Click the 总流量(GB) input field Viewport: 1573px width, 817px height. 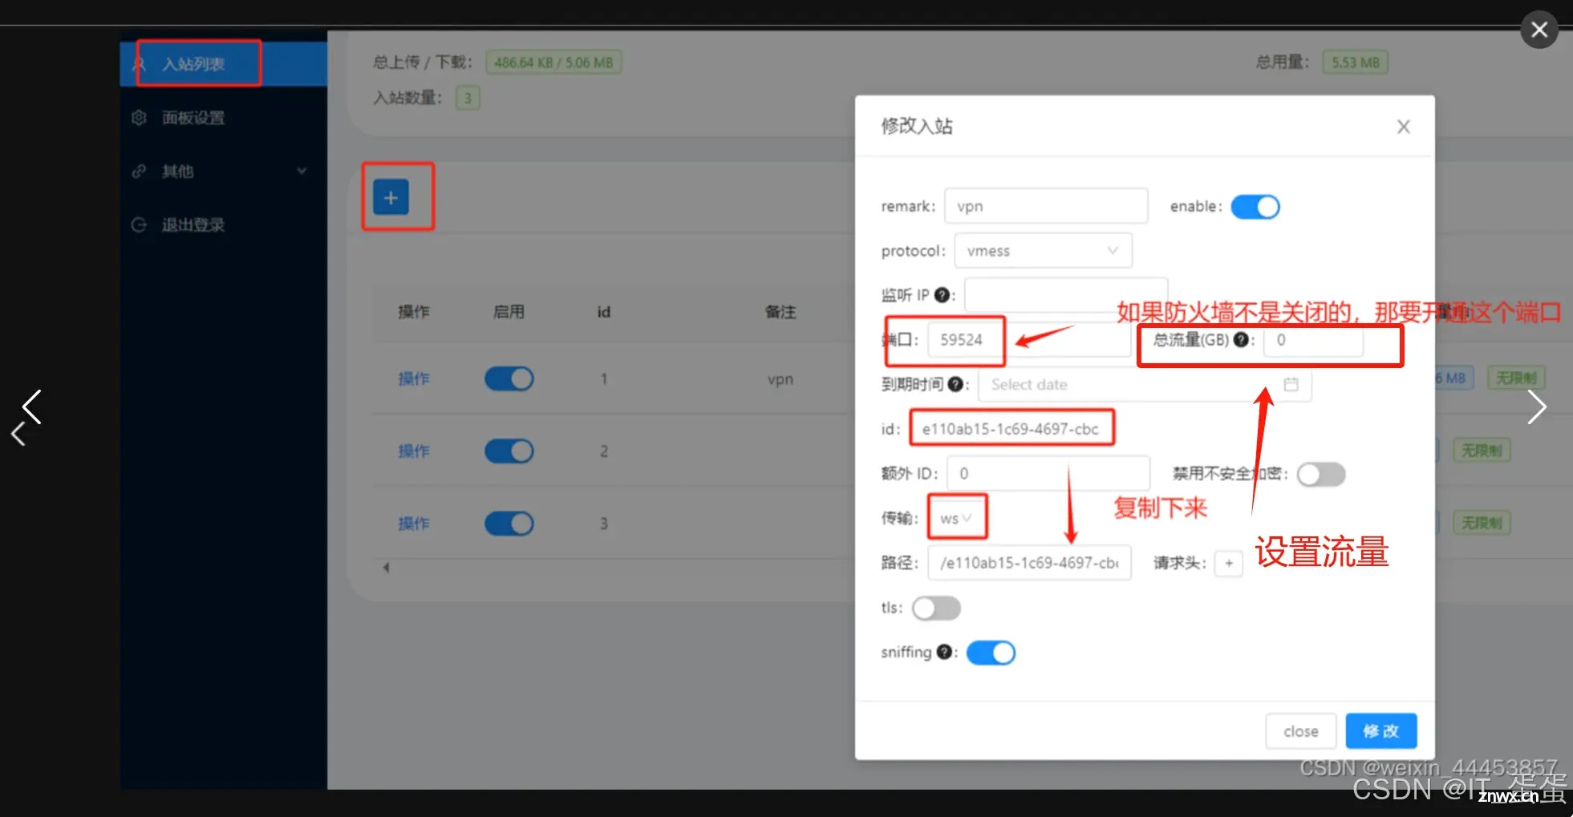click(x=1313, y=340)
